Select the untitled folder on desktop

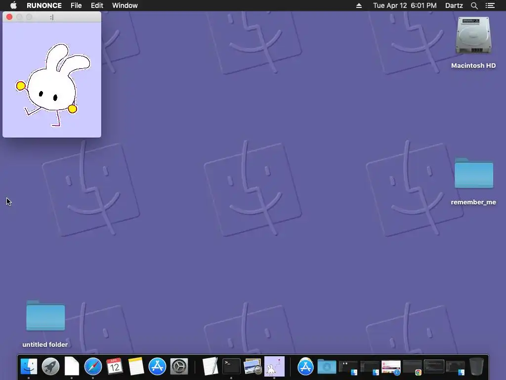(x=45, y=315)
